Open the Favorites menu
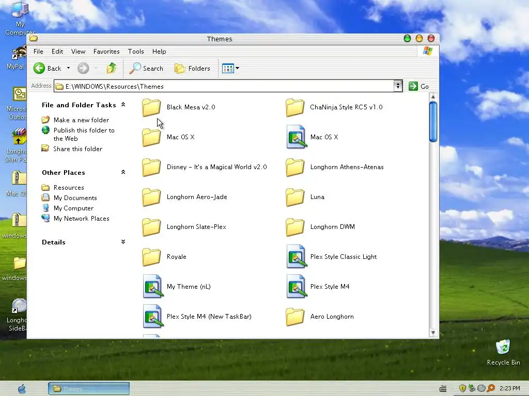 [x=106, y=52]
